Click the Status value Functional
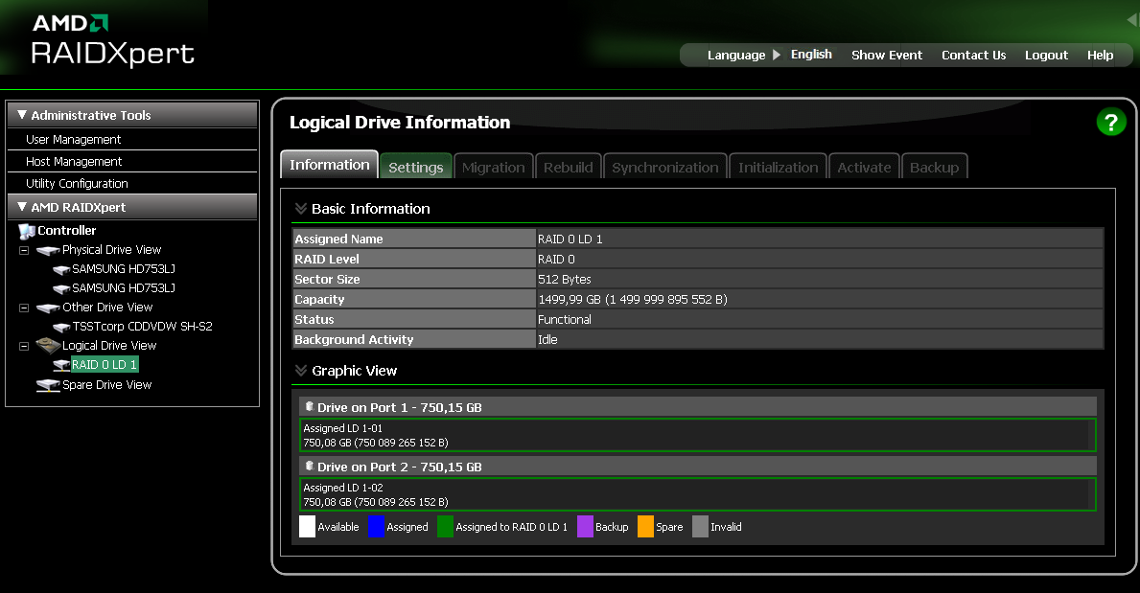Image resolution: width=1140 pixels, height=593 pixels. point(564,320)
